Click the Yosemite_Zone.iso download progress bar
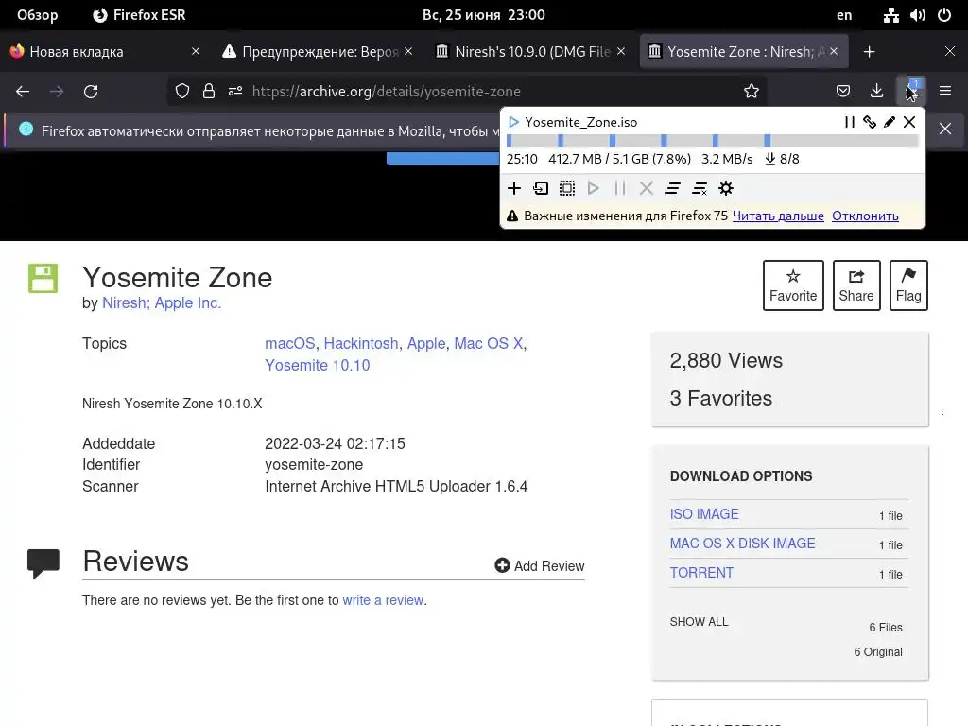Viewport: 968px width, 726px height. pos(713,141)
